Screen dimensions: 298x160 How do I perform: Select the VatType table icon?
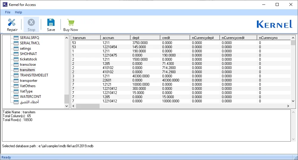tap(16, 91)
